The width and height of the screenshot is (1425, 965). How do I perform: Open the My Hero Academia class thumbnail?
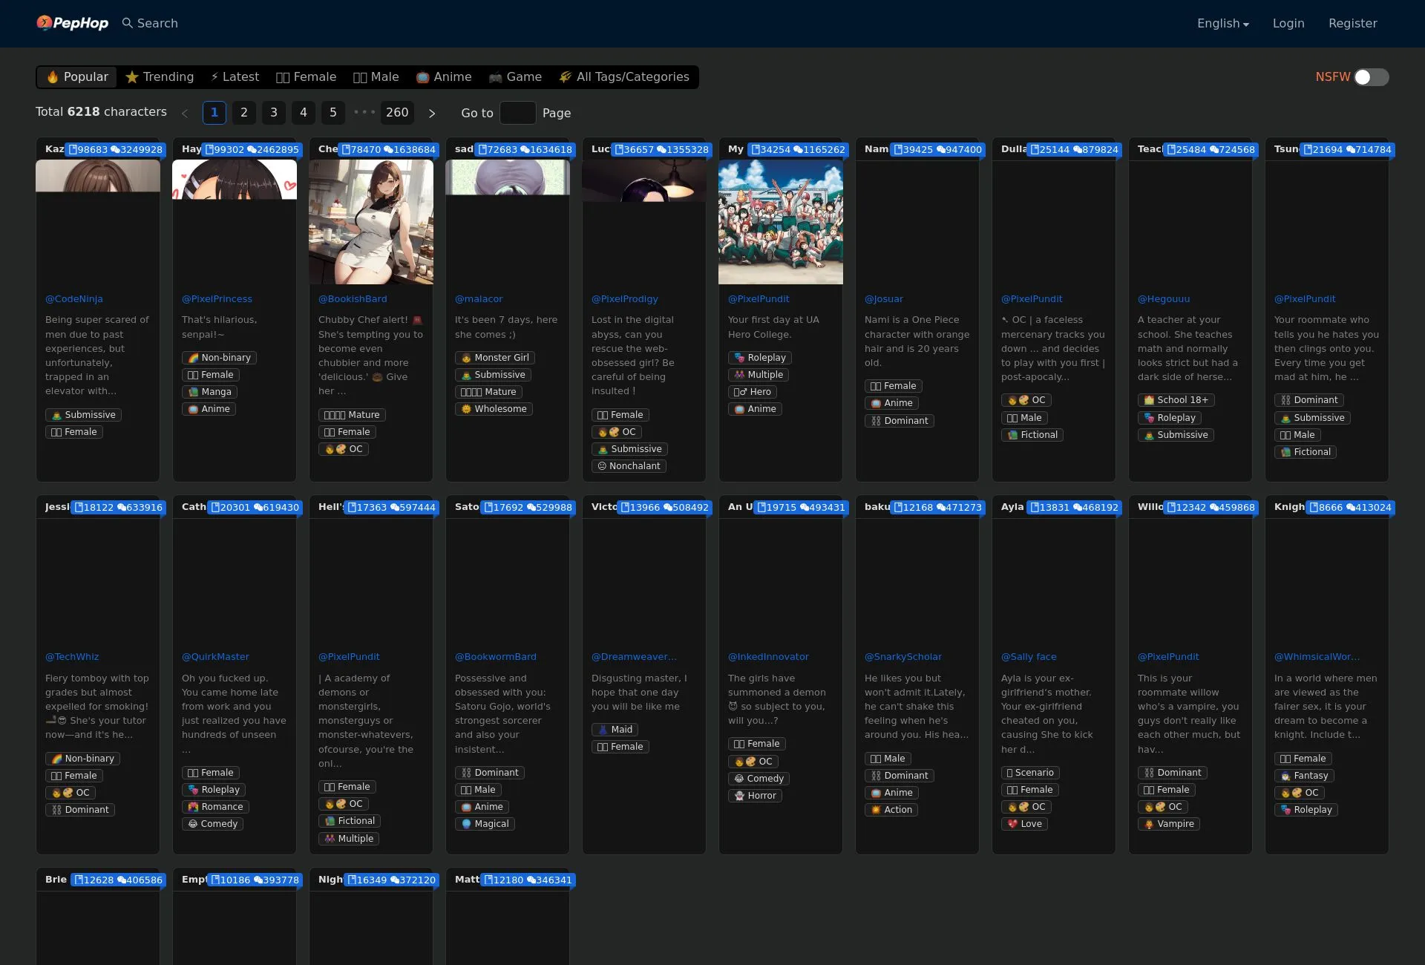tap(780, 222)
